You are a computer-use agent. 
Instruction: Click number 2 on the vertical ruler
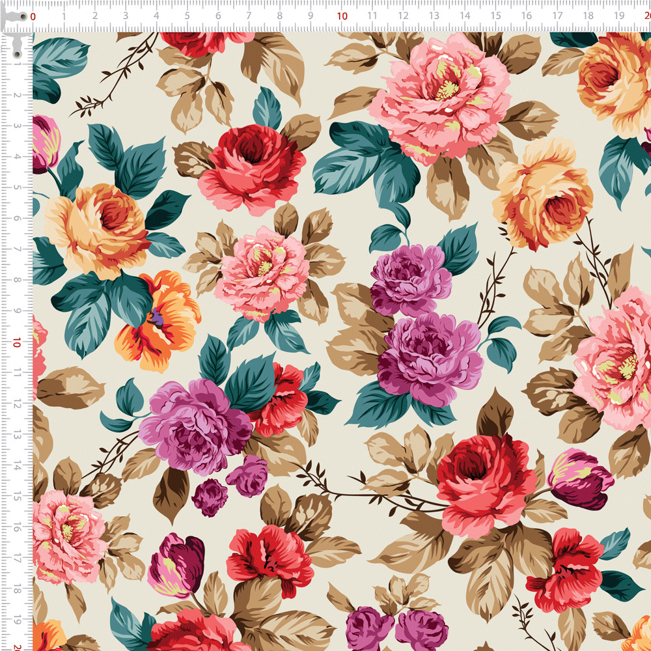click(x=17, y=95)
